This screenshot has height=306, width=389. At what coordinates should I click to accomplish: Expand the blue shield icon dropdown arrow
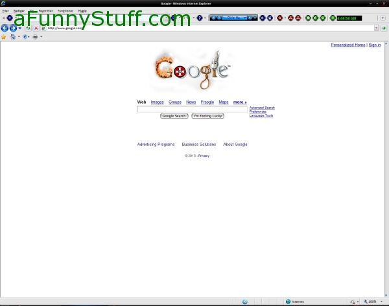click(x=29, y=37)
